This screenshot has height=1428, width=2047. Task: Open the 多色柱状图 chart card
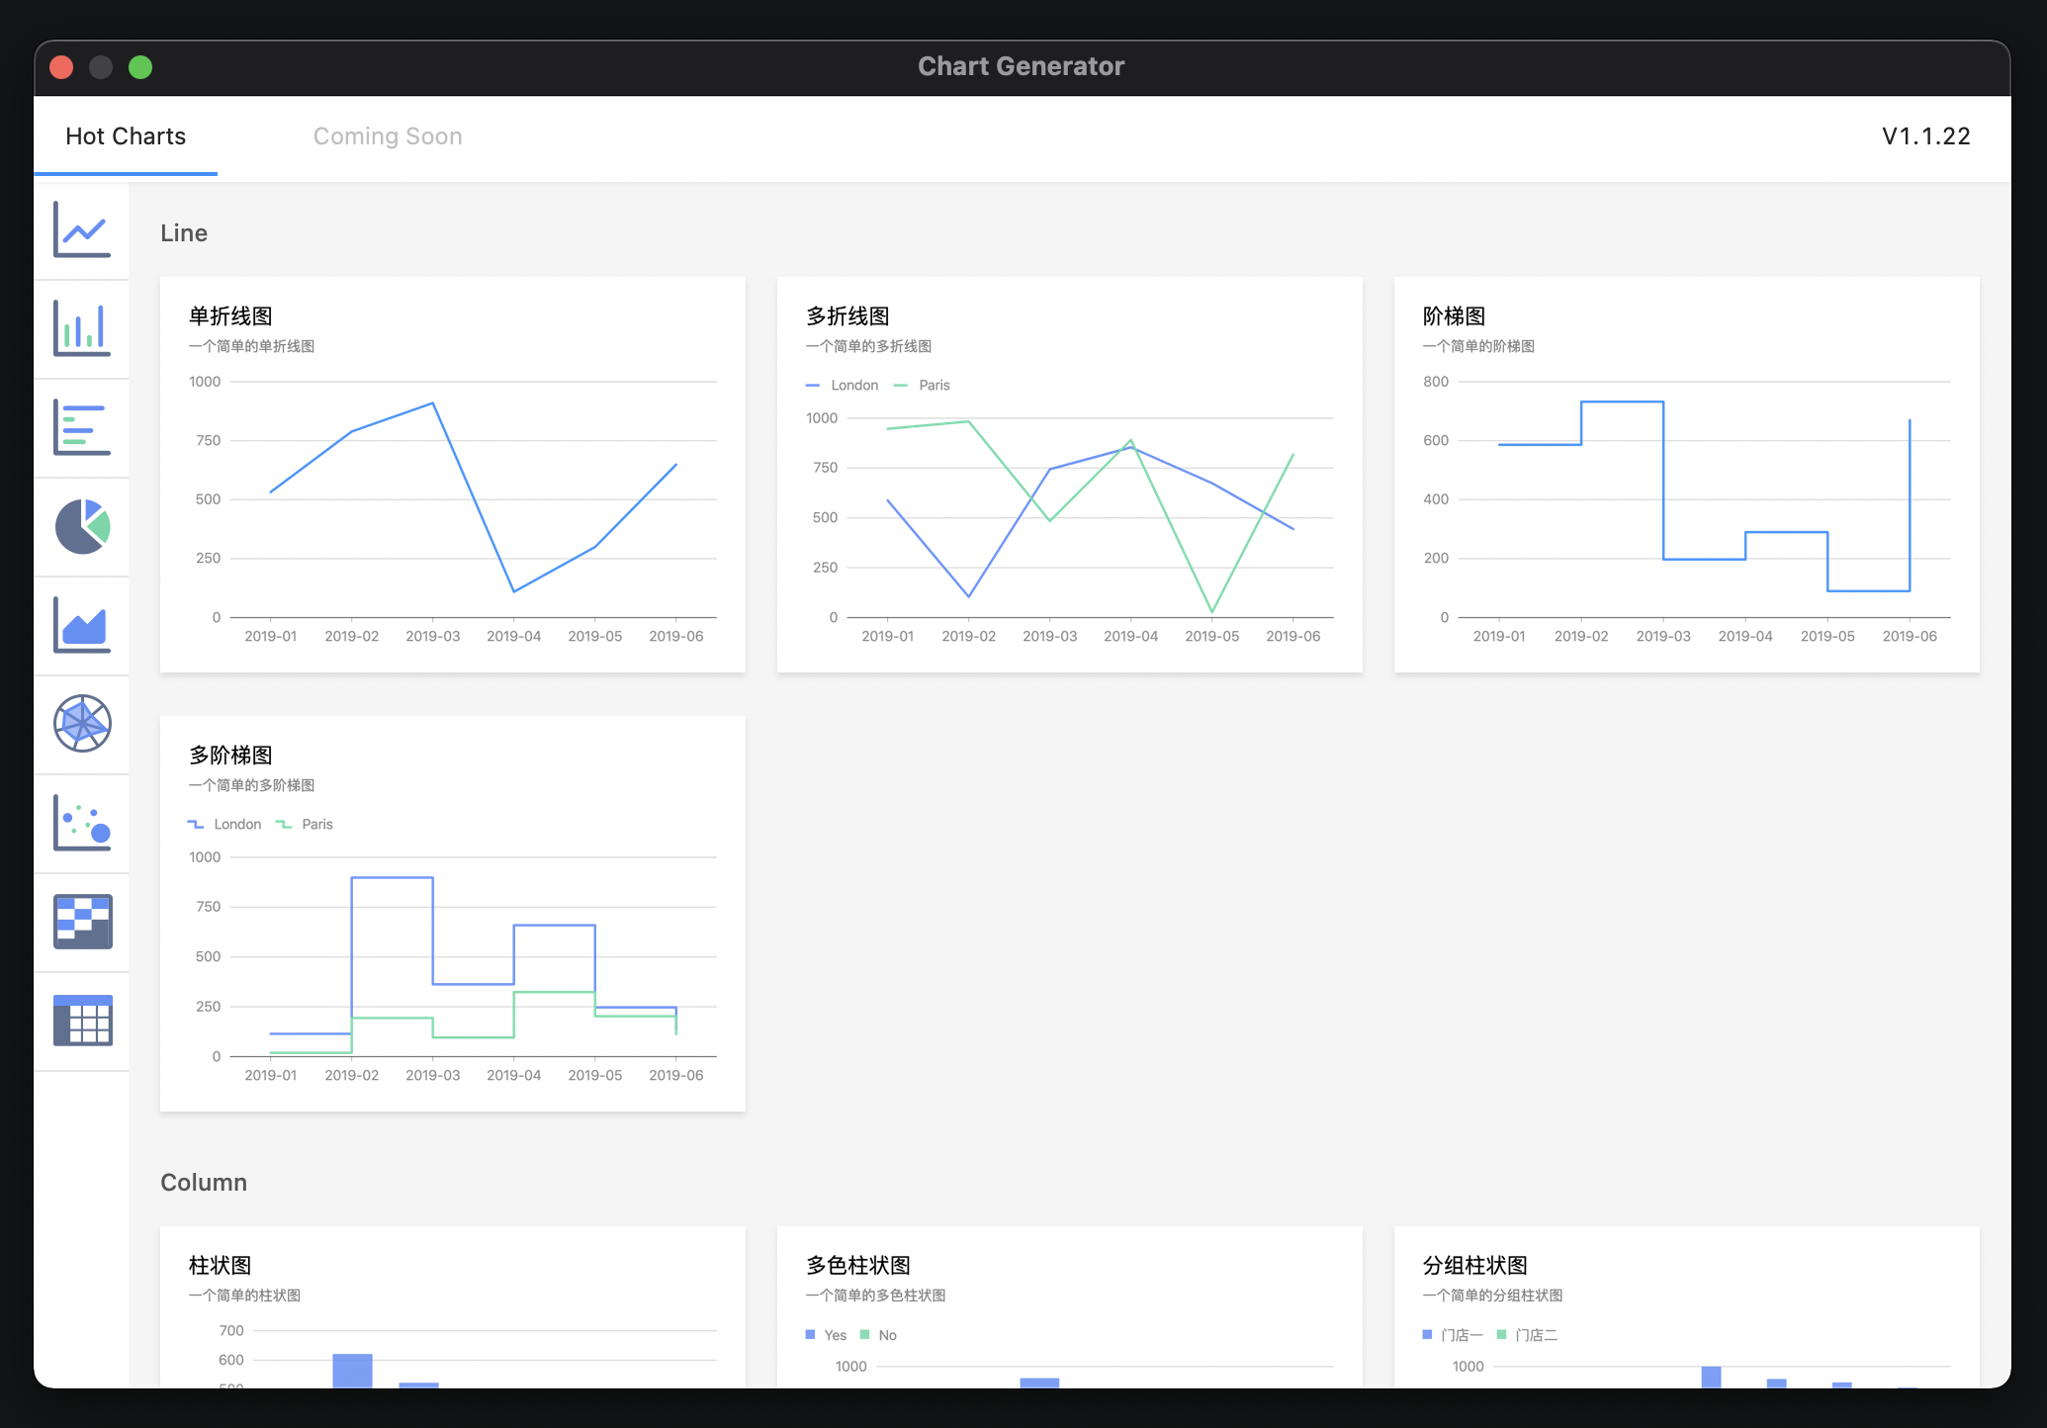pos(1070,1307)
